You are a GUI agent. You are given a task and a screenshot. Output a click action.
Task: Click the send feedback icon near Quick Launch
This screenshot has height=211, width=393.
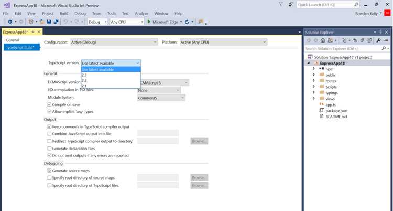(291, 4)
